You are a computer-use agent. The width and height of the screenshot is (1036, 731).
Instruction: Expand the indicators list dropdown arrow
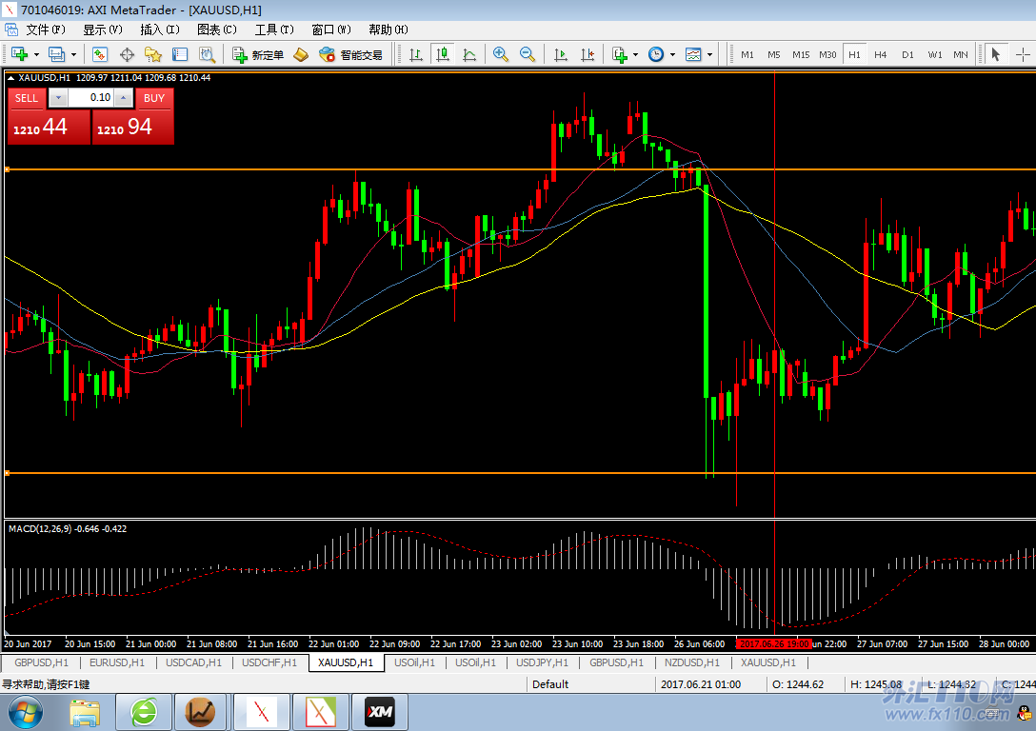(635, 55)
